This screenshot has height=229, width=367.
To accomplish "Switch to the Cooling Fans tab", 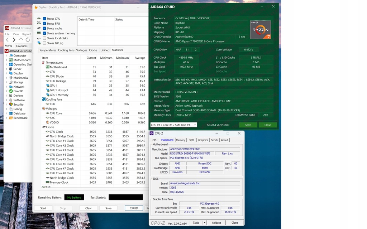I will pyautogui.click(x=66, y=50).
